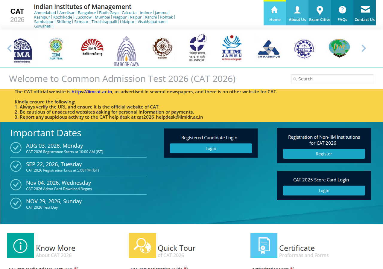Select the Indian Institutes of Management heading

click(x=83, y=7)
